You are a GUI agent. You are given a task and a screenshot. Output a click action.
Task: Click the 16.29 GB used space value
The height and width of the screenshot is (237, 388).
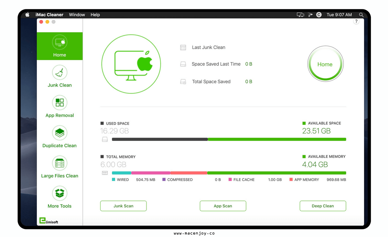point(114,131)
